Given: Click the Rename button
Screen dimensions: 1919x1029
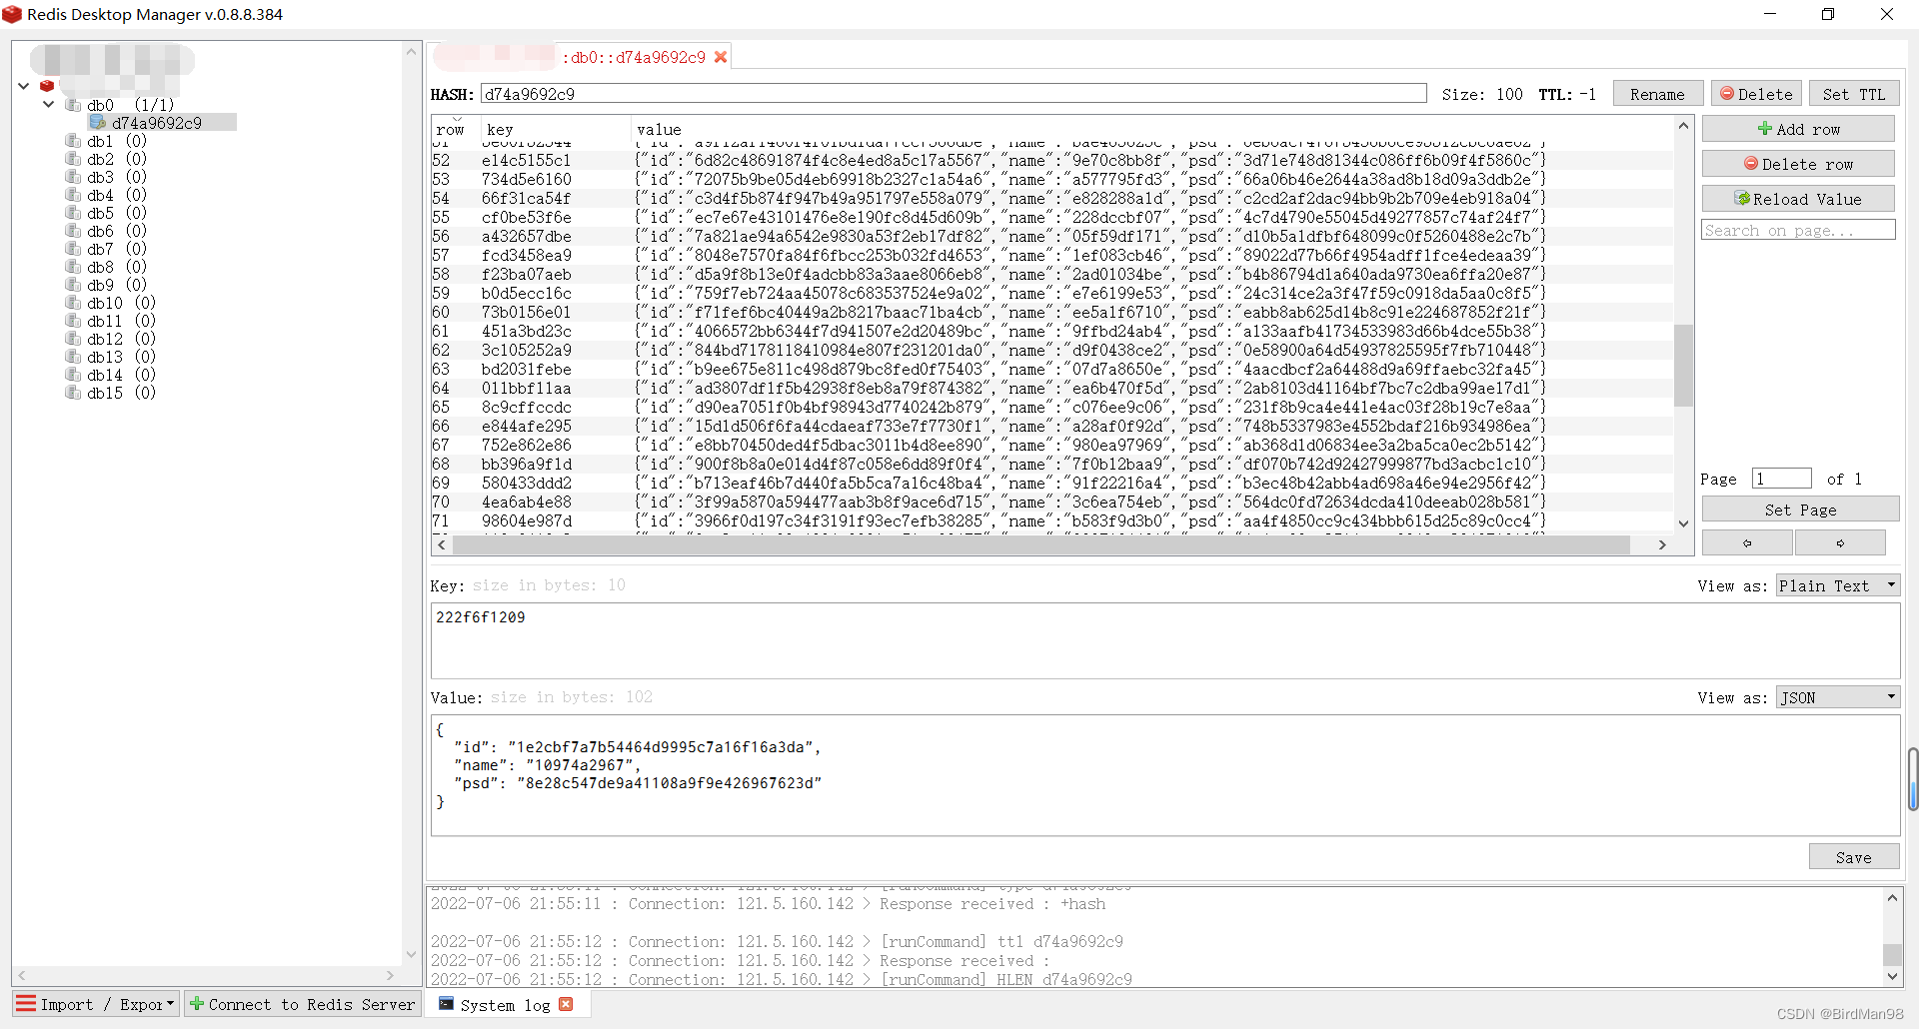Looking at the screenshot, I should [x=1658, y=93].
